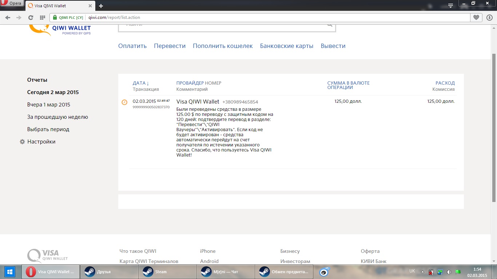The image size is (497, 279).
Task: Open the Steam Друзья taskbar window
Action: [x=109, y=272]
